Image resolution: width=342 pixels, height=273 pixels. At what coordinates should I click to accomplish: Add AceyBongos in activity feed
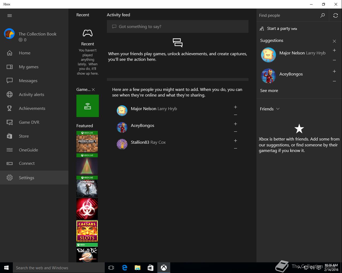pos(235,124)
